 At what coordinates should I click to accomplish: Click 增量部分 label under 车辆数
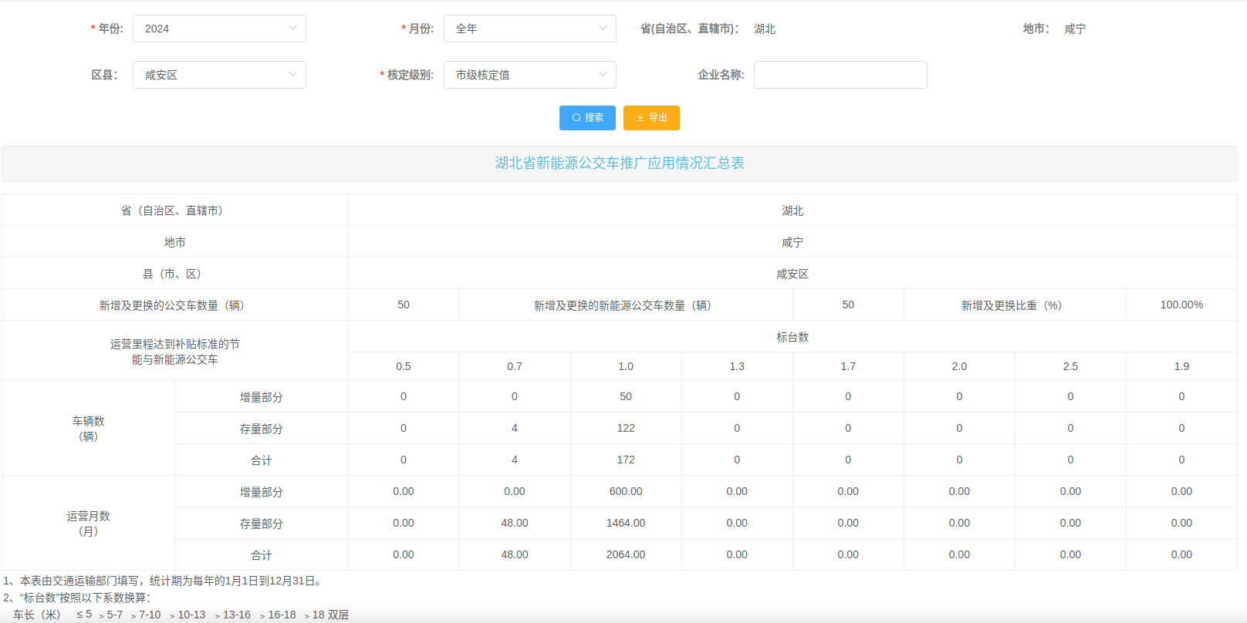point(262,397)
